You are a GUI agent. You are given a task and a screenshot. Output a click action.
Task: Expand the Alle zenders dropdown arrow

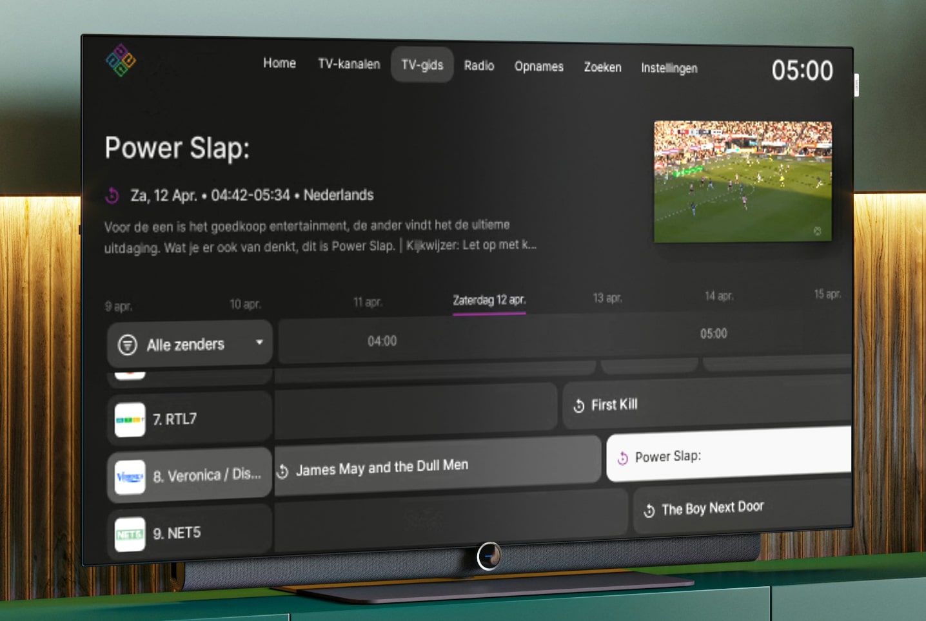coord(259,342)
